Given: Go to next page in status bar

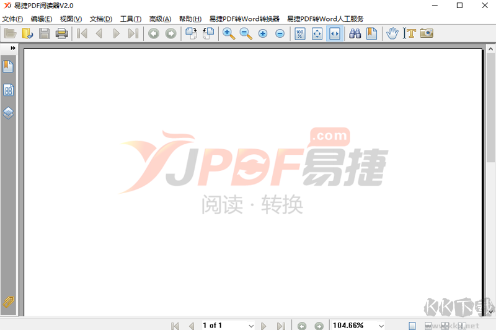Looking at the screenshot, I should pyautogui.click(x=263, y=326).
